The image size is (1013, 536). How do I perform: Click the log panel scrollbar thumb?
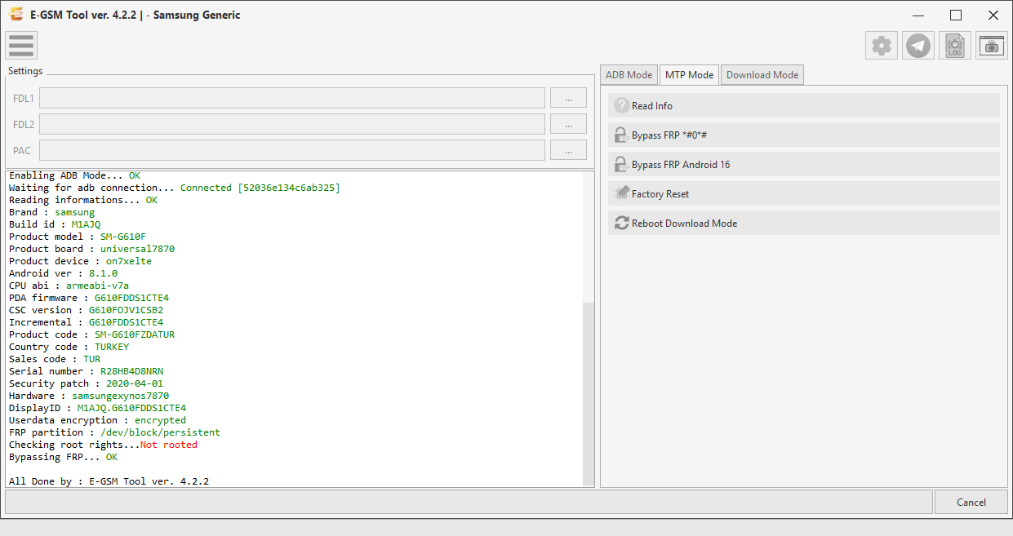tap(589, 393)
